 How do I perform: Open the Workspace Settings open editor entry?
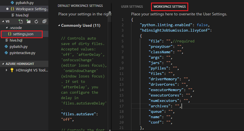[28, 9]
